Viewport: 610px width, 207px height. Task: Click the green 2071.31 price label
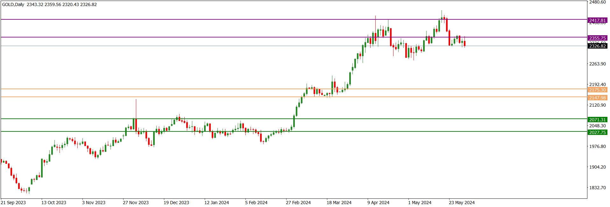point(597,120)
